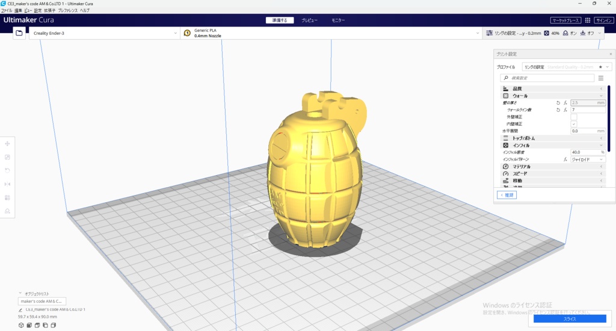The width and height of the screenshot is (616, 331).
Task: Collapse the オブジェクトリスト chevron
Action: [x=20, y=293]
